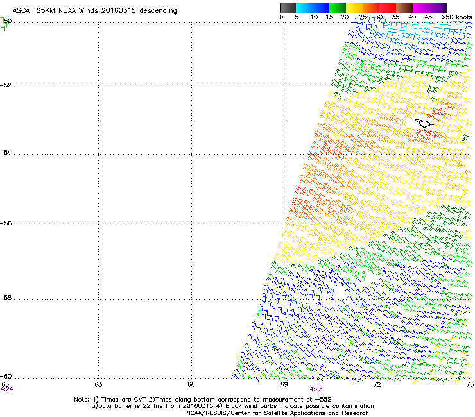475x417 pixels.
Task: Click the gray 0-5 knots color swatch
Action: (288, 8)
